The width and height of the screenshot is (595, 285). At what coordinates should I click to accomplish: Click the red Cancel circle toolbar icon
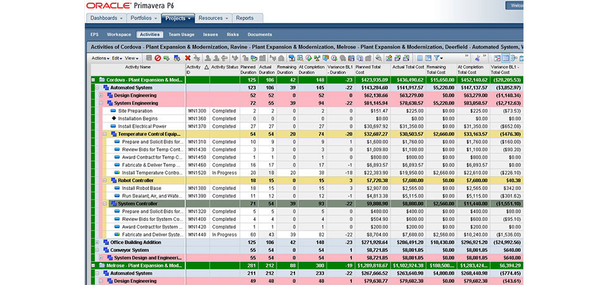click(158, 58)
